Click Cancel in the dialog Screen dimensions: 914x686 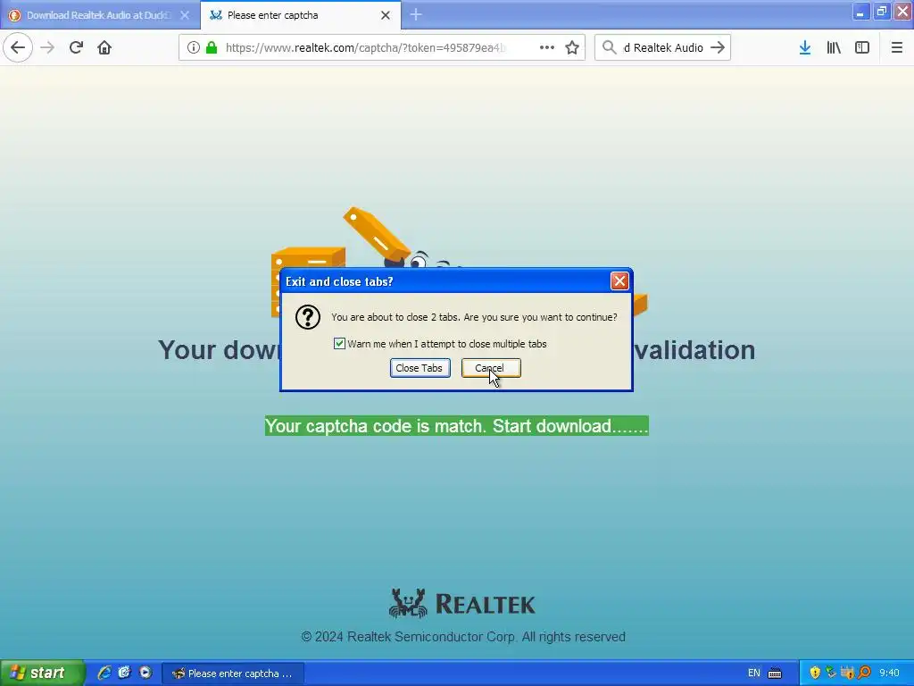pyautogui.click(x=491, y=368)
